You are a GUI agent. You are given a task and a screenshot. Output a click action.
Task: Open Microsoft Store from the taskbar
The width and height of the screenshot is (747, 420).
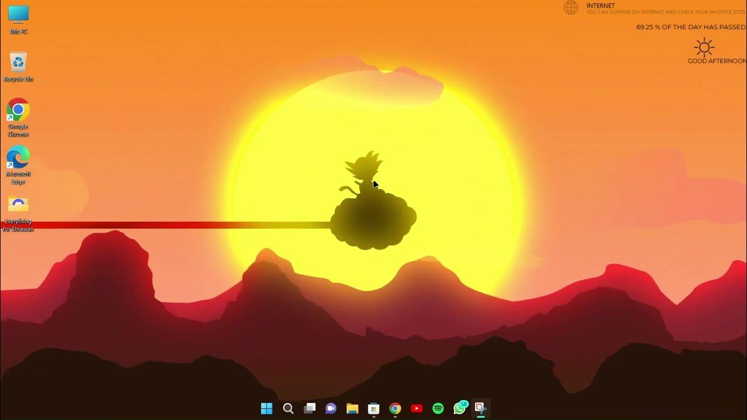[374, 408]
